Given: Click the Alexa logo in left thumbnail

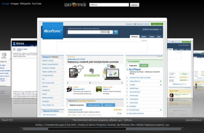Looking at the screenshot, I should [x=18, y=44].
